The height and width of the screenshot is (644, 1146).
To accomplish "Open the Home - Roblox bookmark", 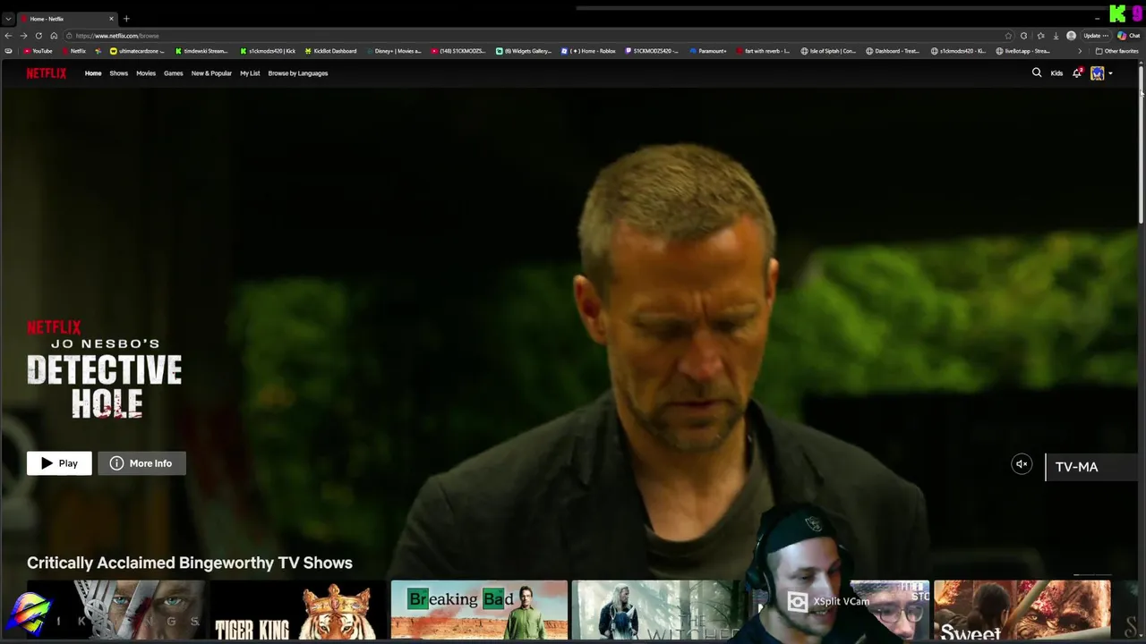I will 589,51.
